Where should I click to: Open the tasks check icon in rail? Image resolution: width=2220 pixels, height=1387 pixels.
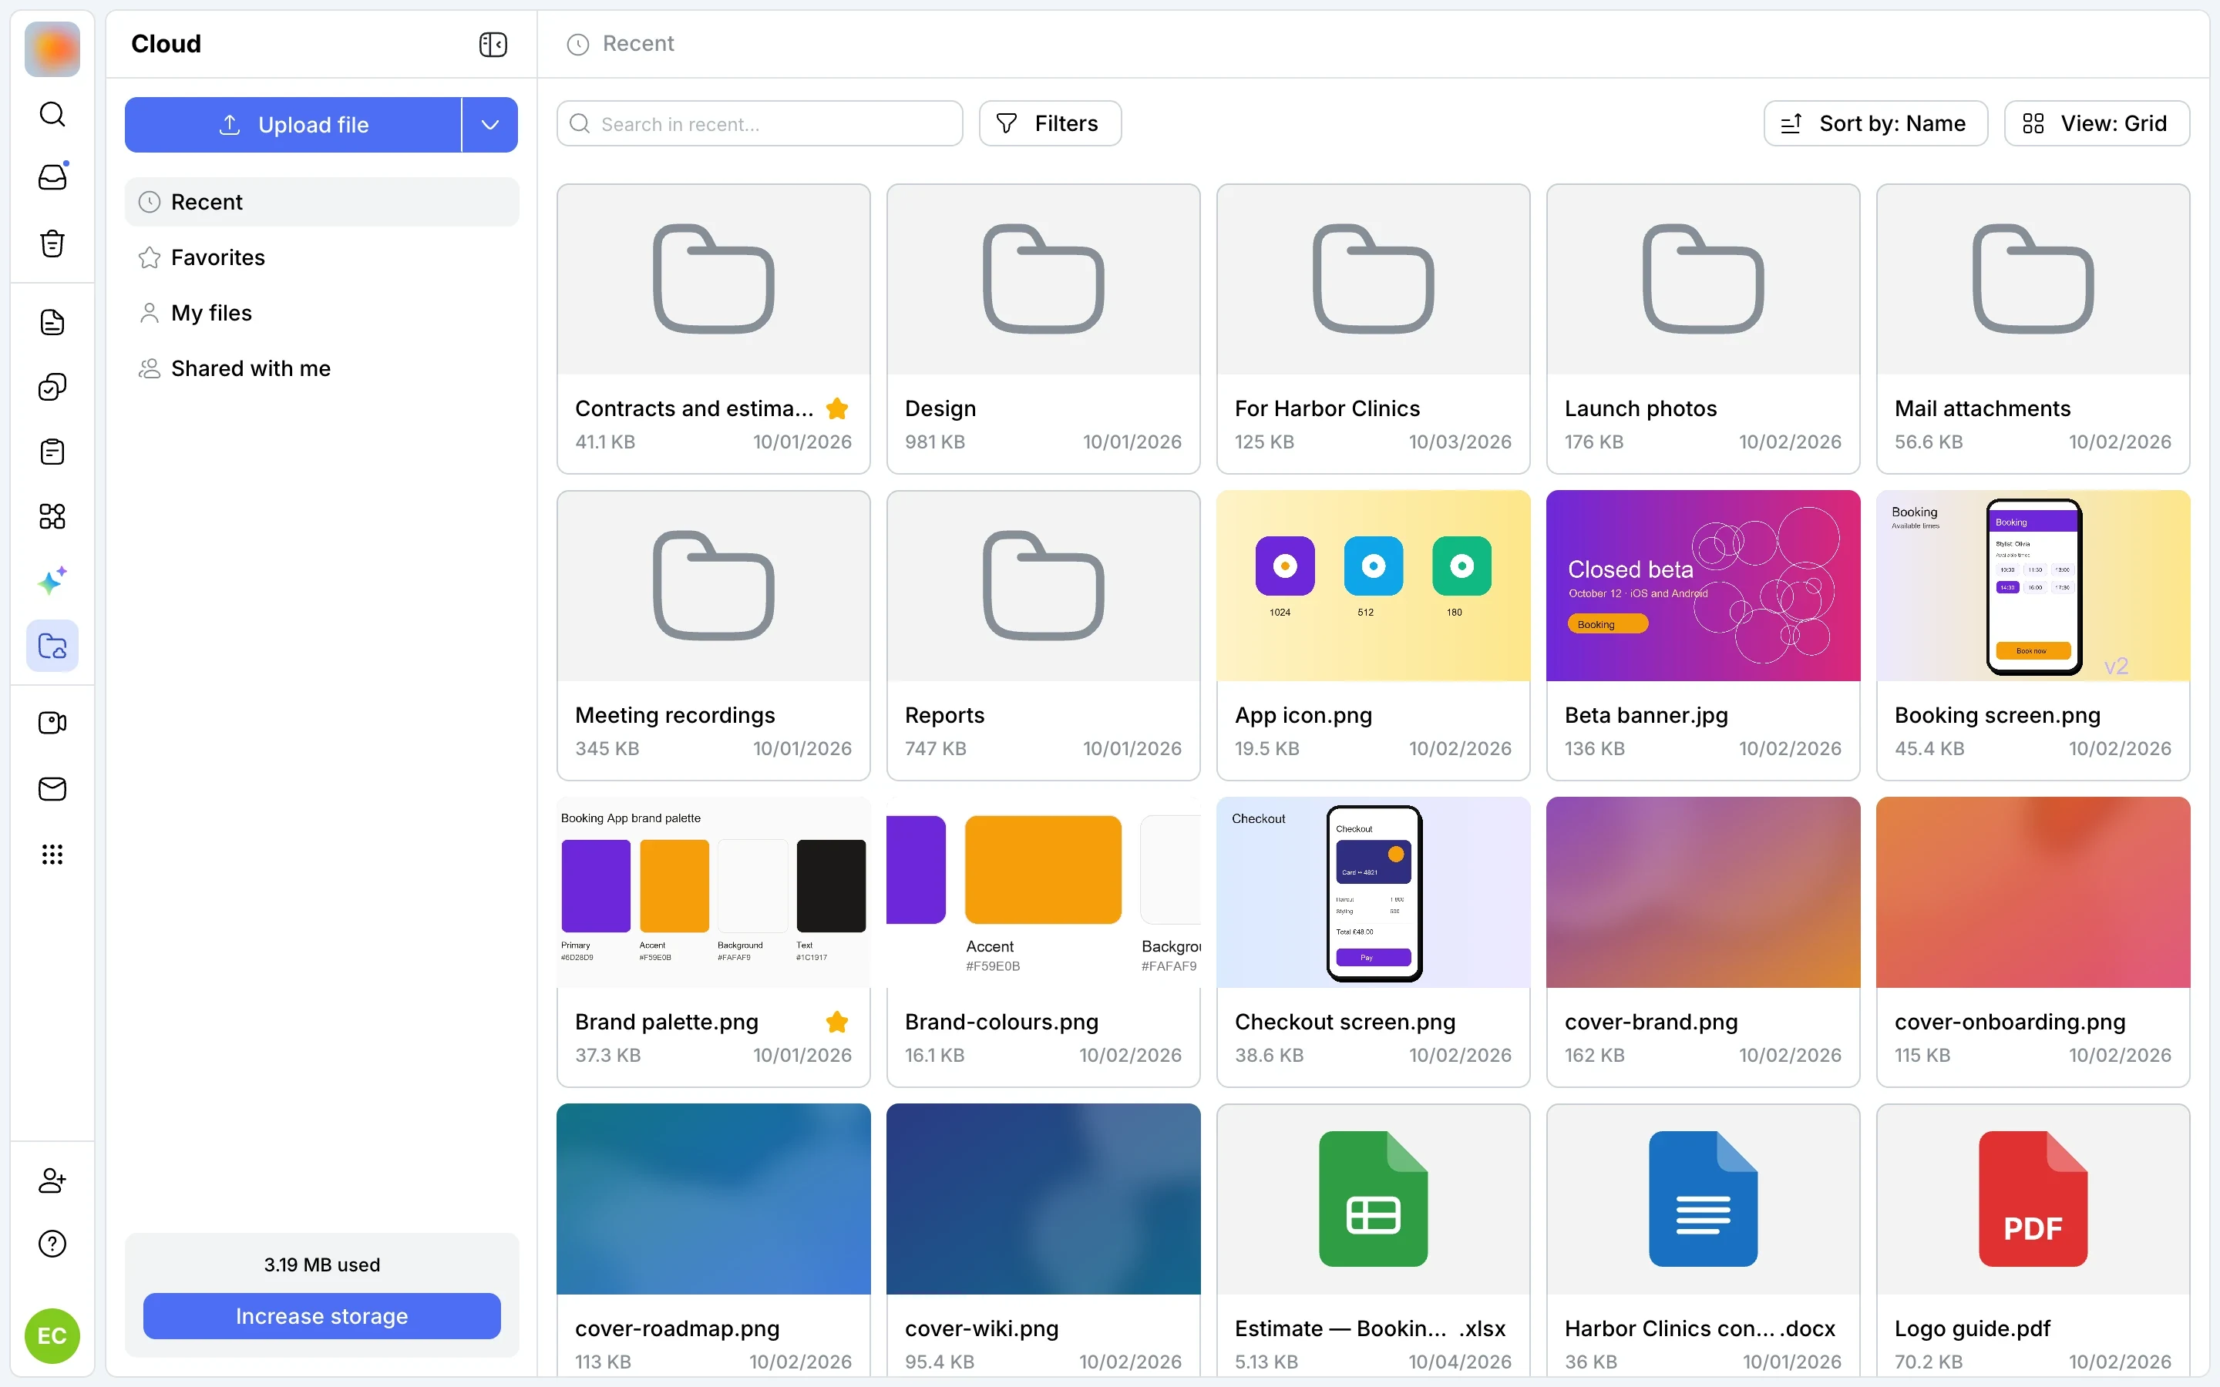point(52,387)
